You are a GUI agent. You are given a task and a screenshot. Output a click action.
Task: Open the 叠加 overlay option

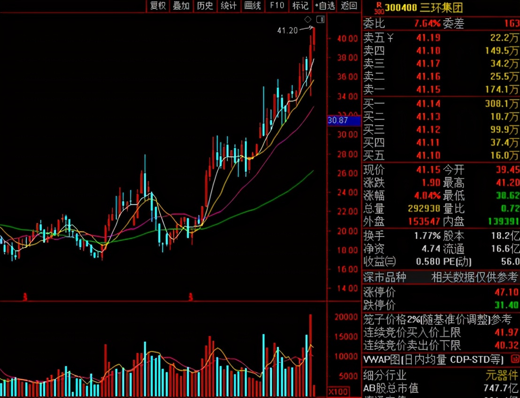click(181, 6)
